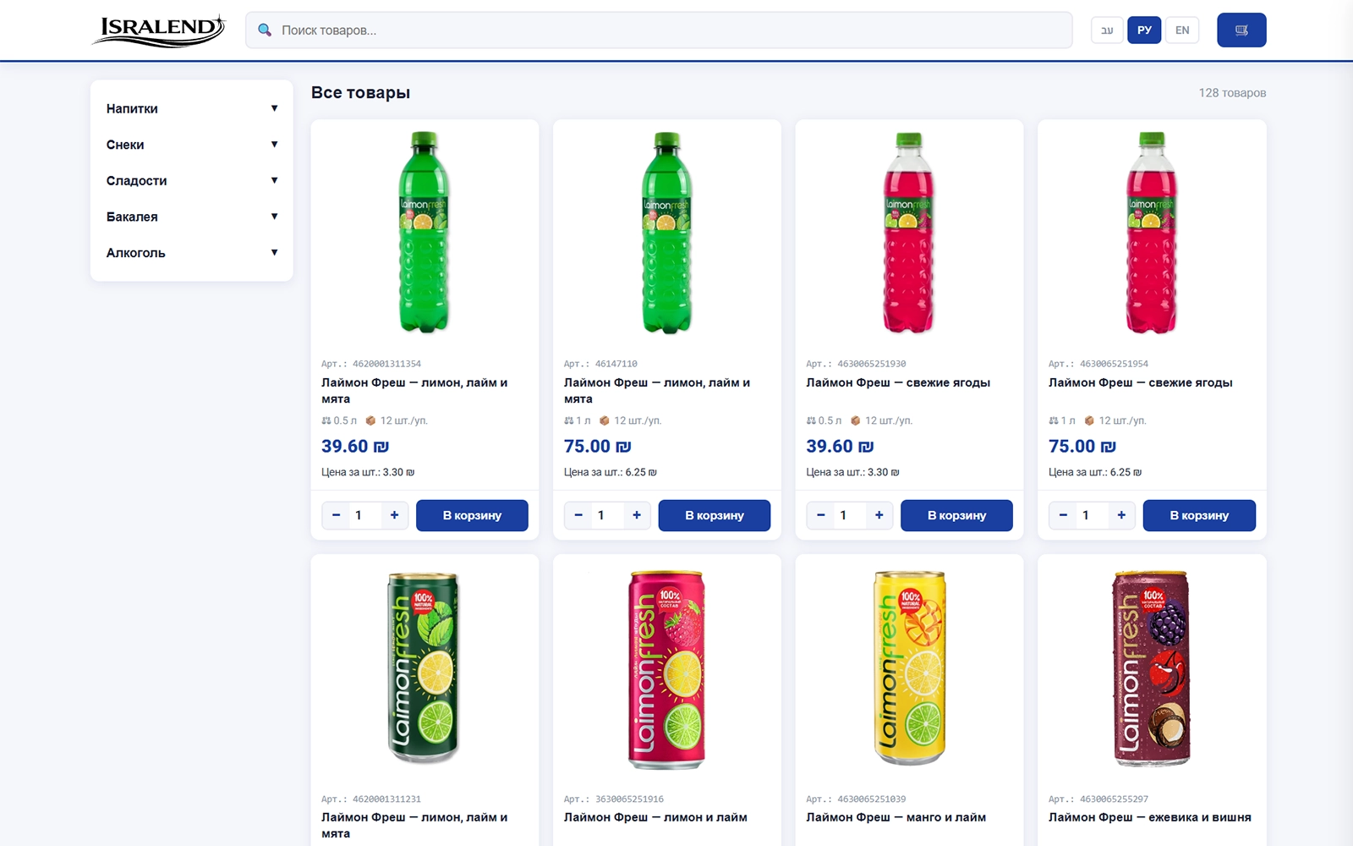This screenshot has width=1353, height=846.
Task: Select the РУ language option
Action: click(1144, 30)
